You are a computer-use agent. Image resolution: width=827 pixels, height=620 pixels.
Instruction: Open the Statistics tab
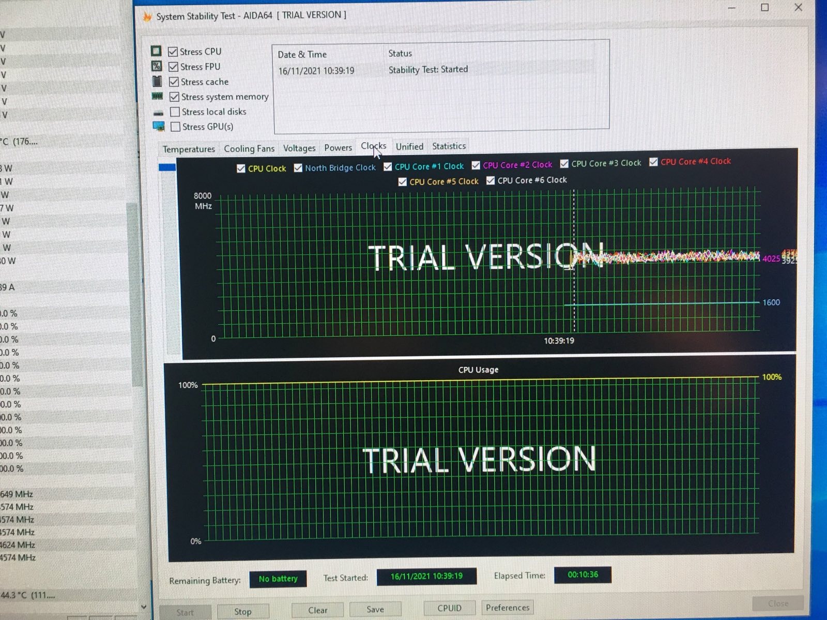(x=449, y=146)
